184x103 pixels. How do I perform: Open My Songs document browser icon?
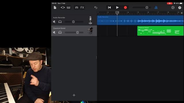55,7
